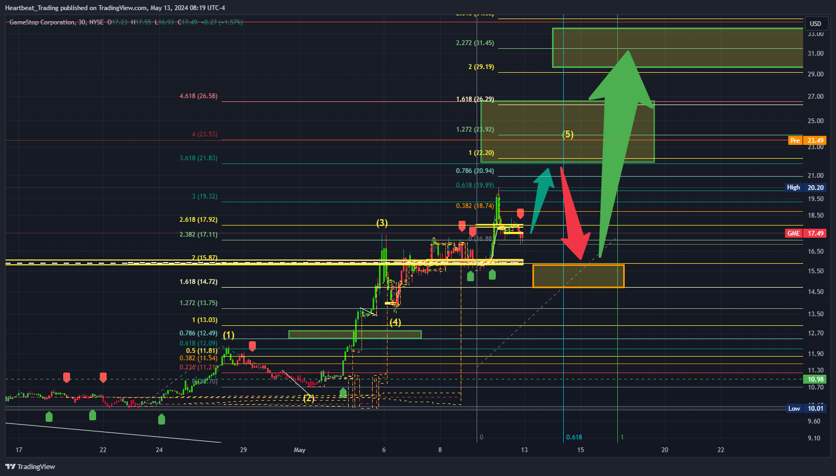This screenshot has width=836, height=476.
Task: Click the 1.272 (13.75) Fibonacci label
Action: pos(199,303)
